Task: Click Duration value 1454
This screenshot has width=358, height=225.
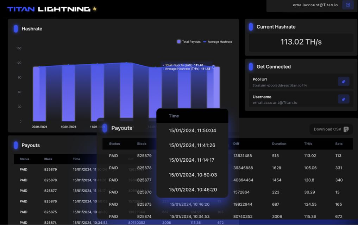Action: coord(276,180)
